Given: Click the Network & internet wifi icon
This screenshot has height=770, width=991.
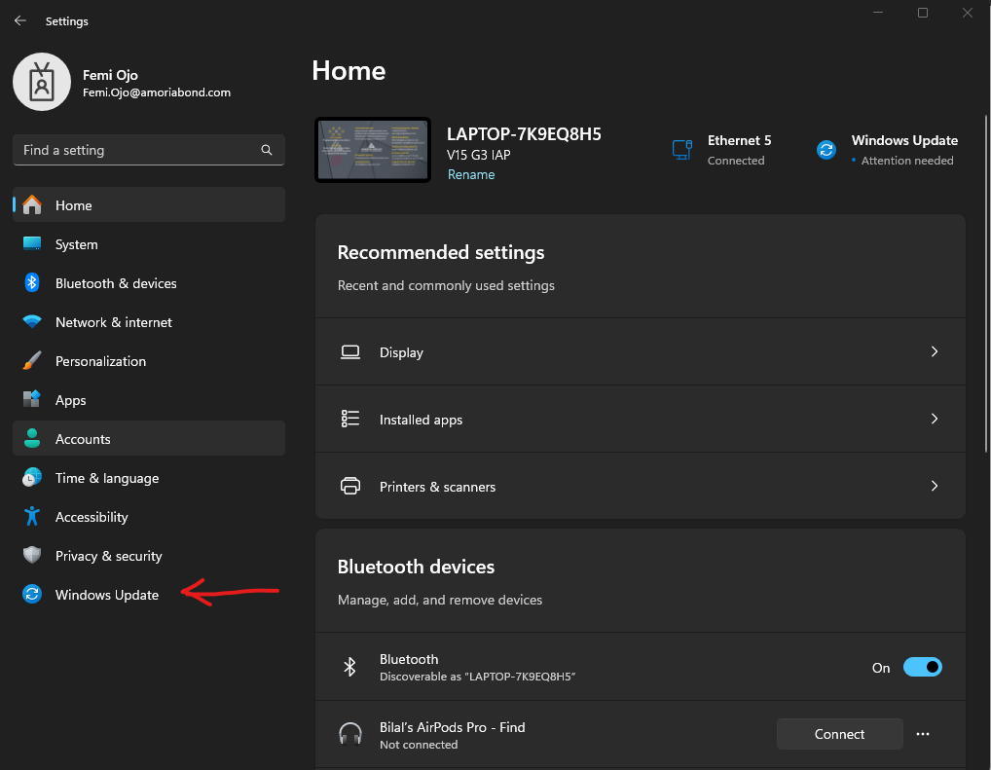Looking at the screenshot, I should click(x=32, y=321).
